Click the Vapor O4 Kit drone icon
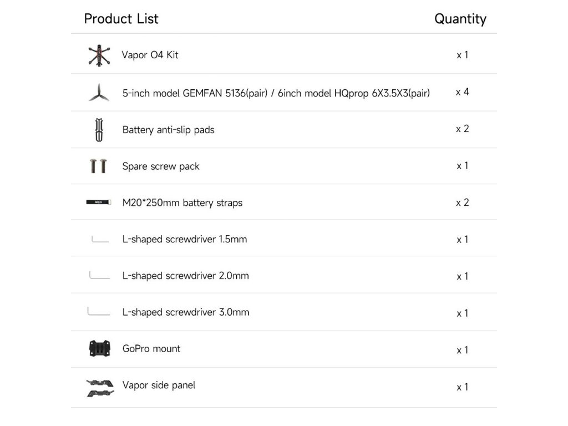The image size is (568, 426). pos(99,55)
